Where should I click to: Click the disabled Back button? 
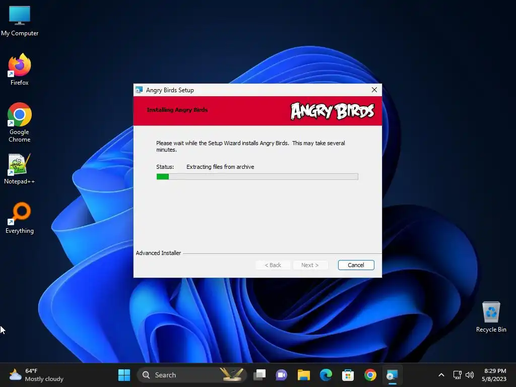(x=273, y=265)
